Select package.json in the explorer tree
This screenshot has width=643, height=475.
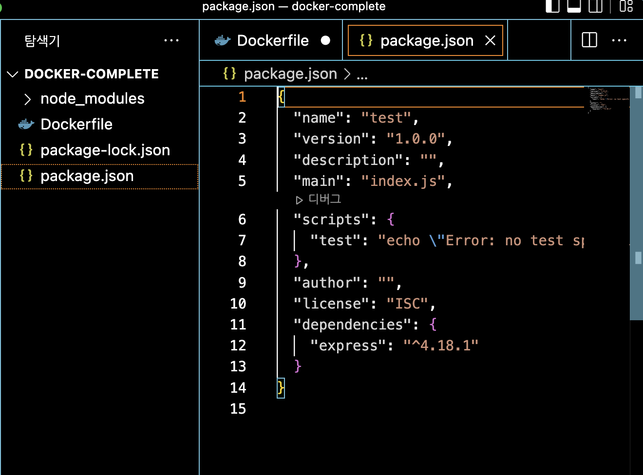coord(100,176)
